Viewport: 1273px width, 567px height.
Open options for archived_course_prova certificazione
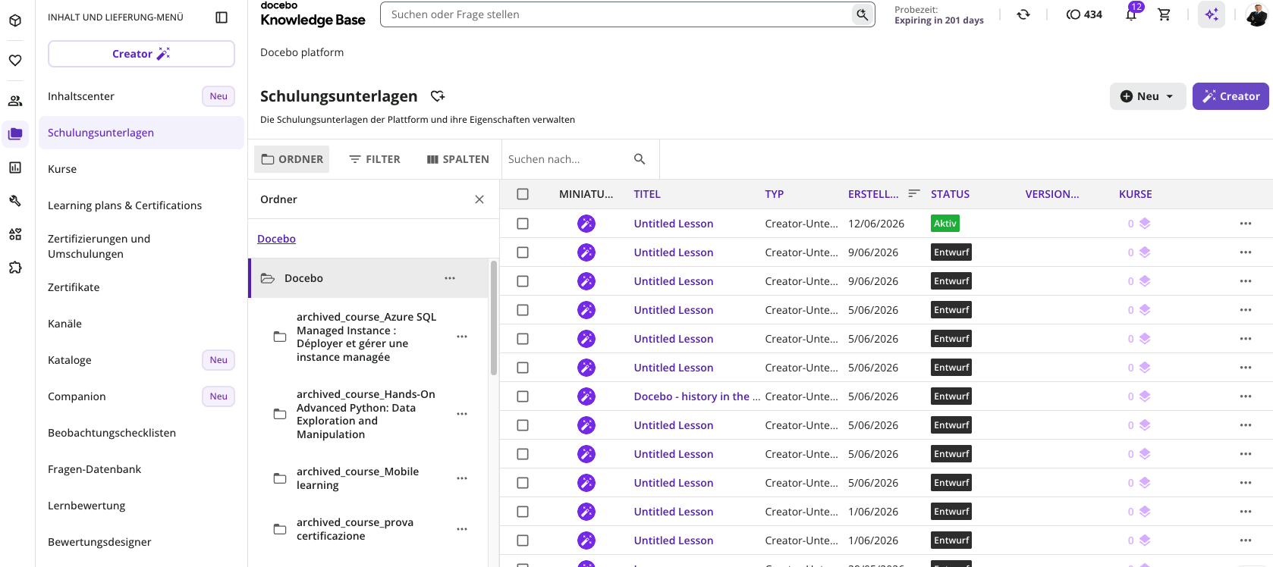[x=462, y=529]
